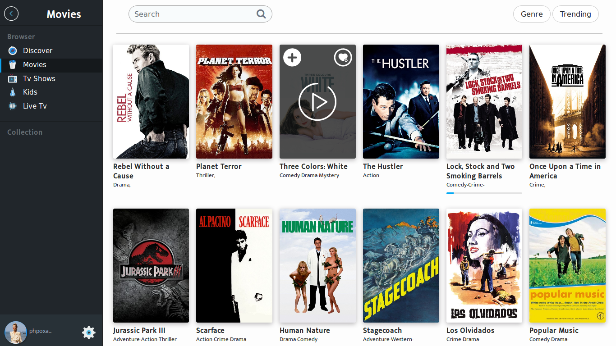
Task: Favorite Three Colors: White with heart icon
Action: click(343, 57)
